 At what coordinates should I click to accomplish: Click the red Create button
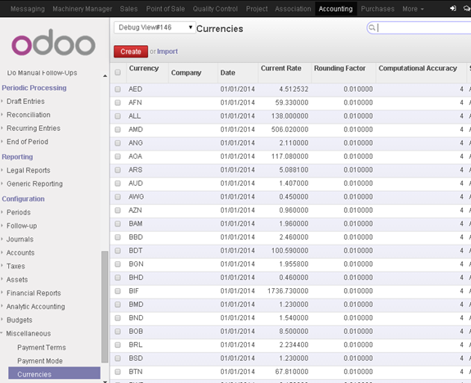point(131,52)
